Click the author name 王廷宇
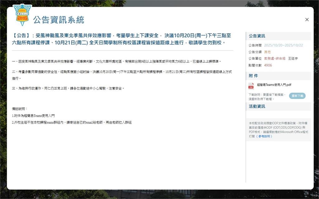The width and height of the screenshot is (319, 199). pyautogui.click(x=293, y=58)
